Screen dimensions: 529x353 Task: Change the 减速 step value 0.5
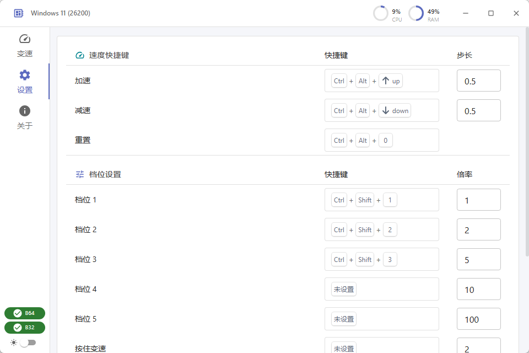pyautogui.click(x=478, y=110)
